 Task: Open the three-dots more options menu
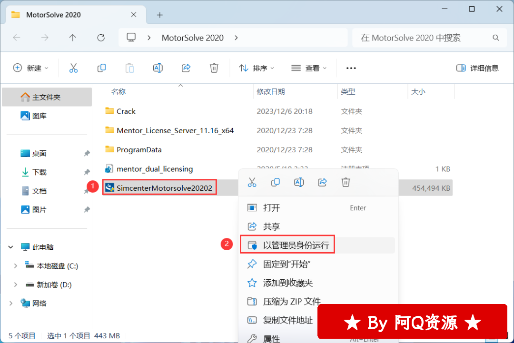[x=351, y=68]
